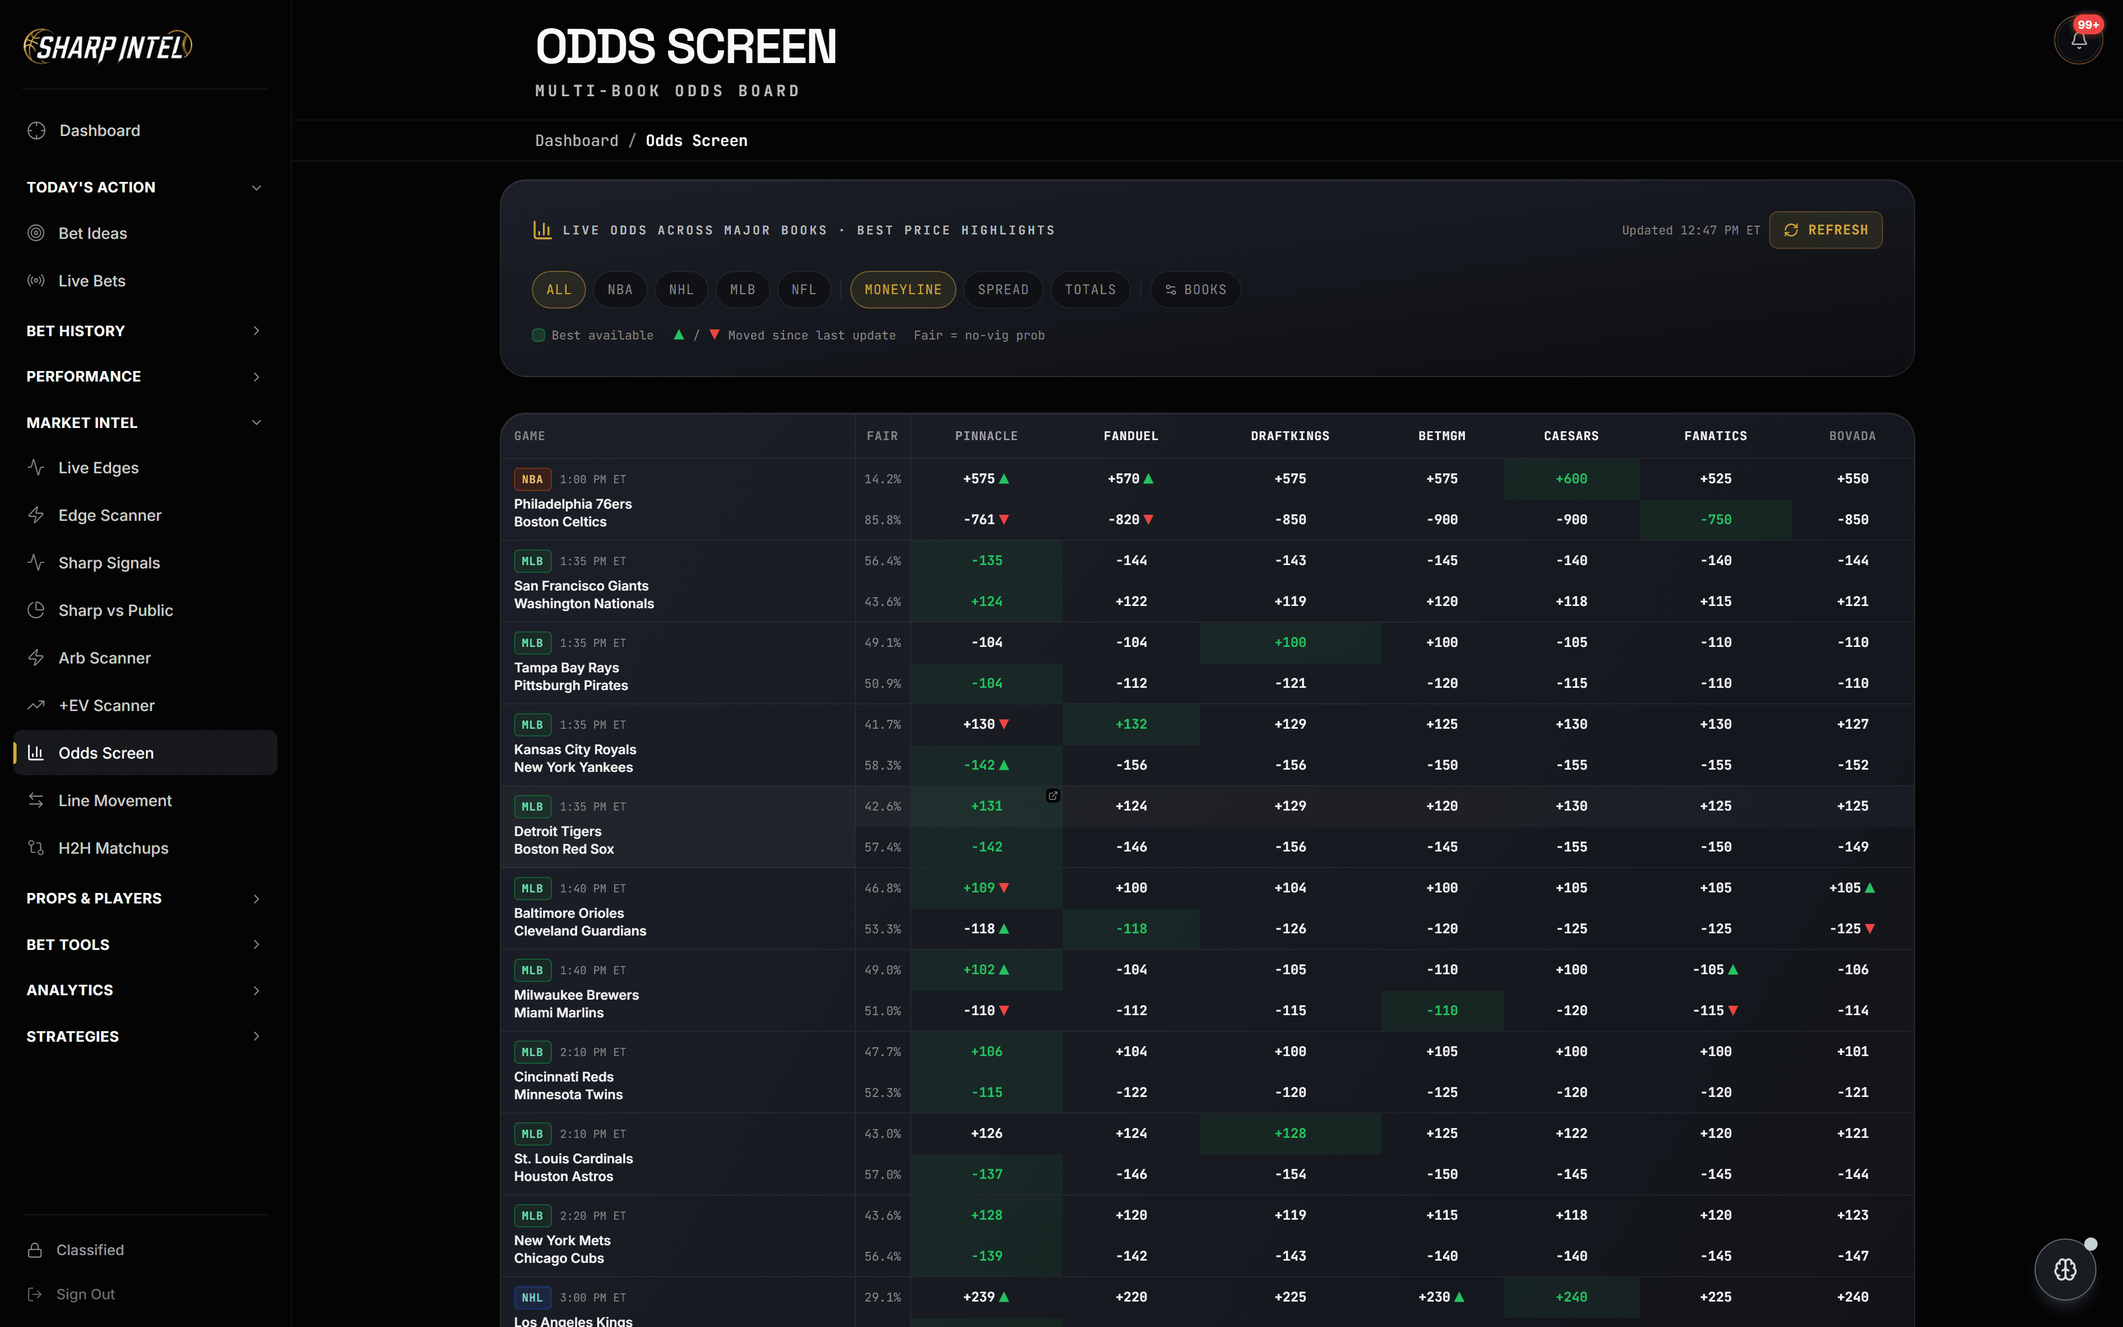This screenshot has height=1327, width=2123.
Task: Click the Philadelphia 76ers game name
Action: tap(573, 504)
